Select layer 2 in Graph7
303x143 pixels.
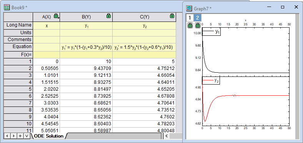point(198,18)
